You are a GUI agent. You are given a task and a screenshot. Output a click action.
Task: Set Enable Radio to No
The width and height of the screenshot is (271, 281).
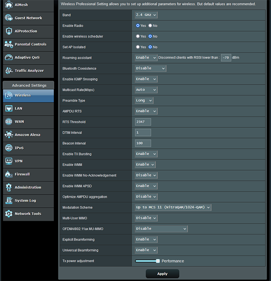[151, 26]
